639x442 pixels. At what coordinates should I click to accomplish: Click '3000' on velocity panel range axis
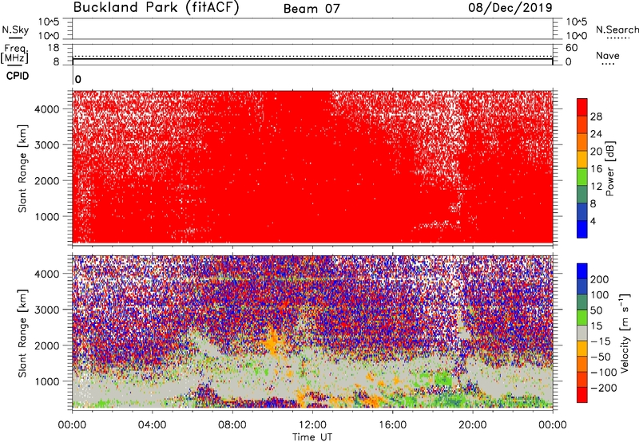47,310
